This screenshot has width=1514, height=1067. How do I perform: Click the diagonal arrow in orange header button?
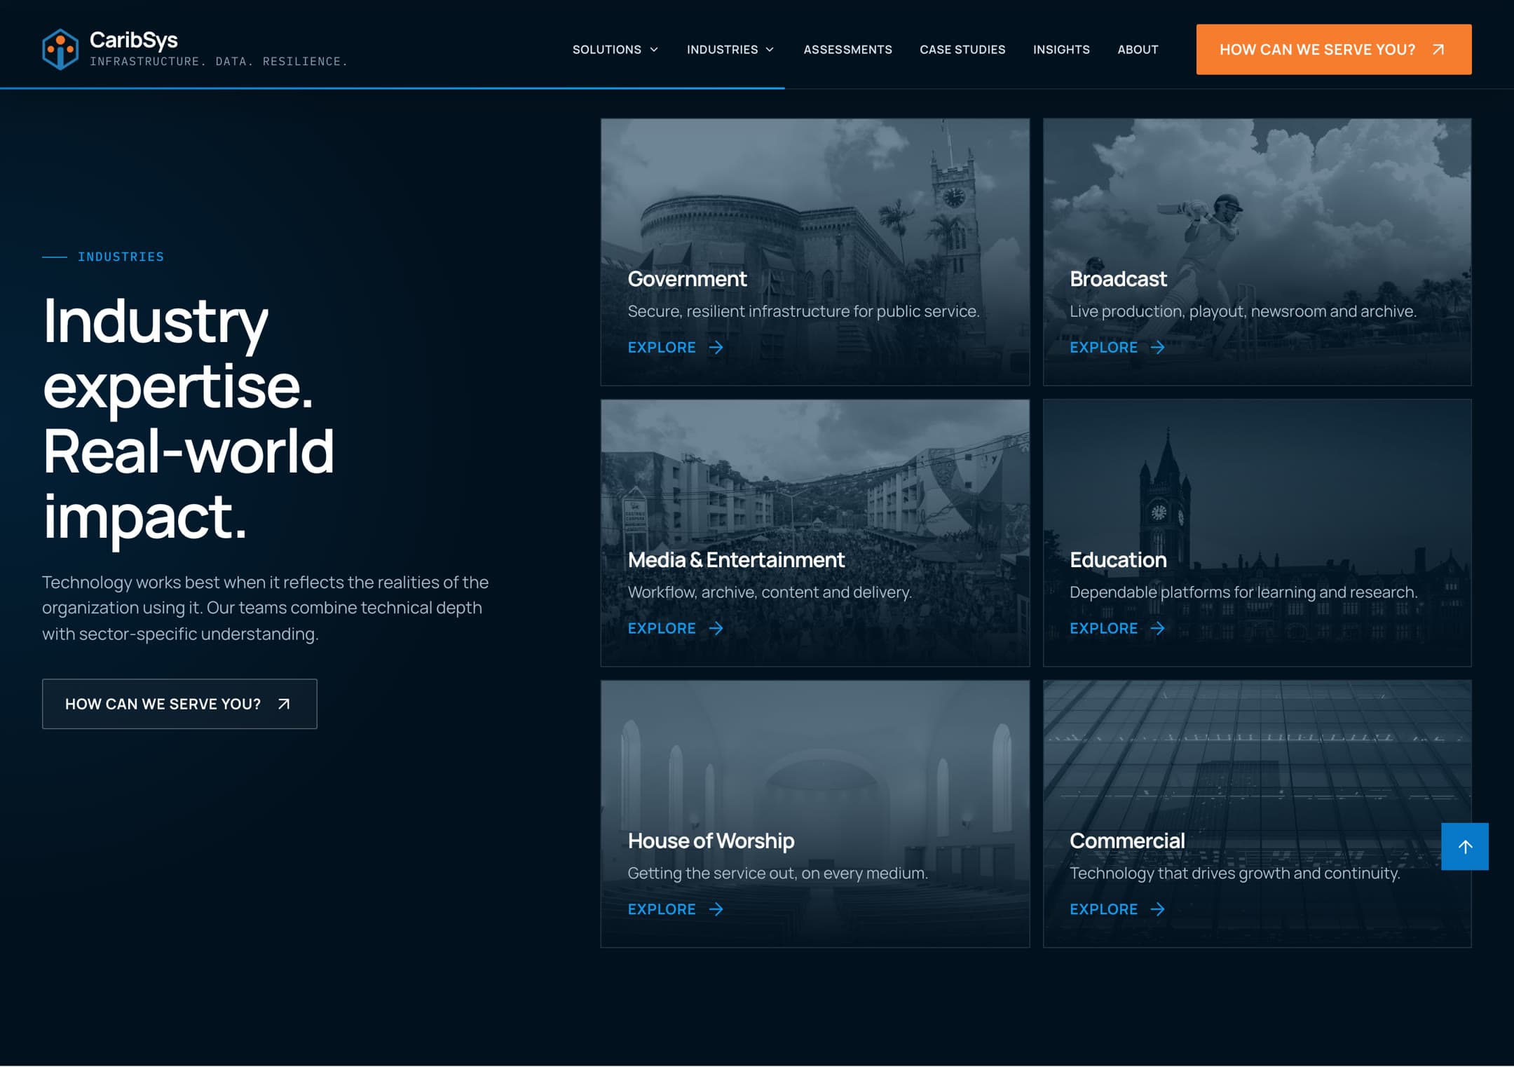coord(1438,49)
